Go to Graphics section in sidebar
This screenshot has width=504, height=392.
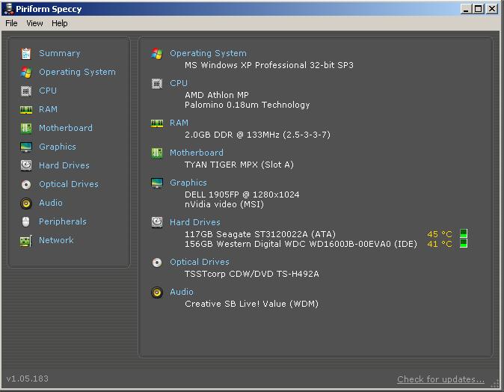click(58, 147)
